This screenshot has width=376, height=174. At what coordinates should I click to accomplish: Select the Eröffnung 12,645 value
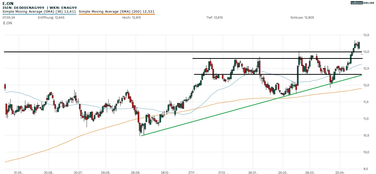pyautogui.click(x=51, y=17)
